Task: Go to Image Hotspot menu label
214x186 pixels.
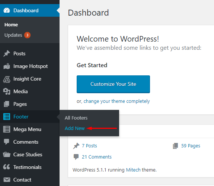Action: tap(31, 66)
